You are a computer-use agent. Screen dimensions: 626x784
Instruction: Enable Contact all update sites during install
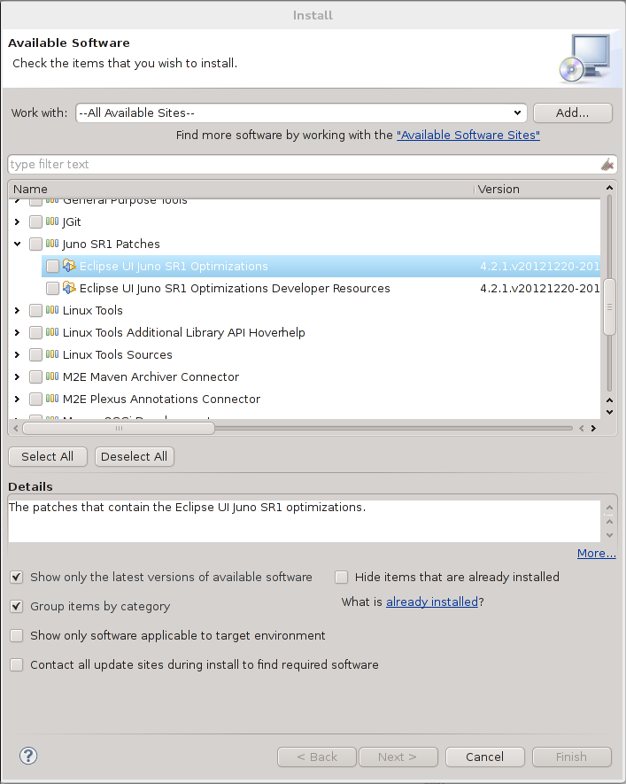pos(17,665)
